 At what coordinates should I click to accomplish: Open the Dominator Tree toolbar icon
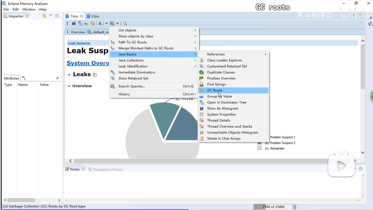80,23
